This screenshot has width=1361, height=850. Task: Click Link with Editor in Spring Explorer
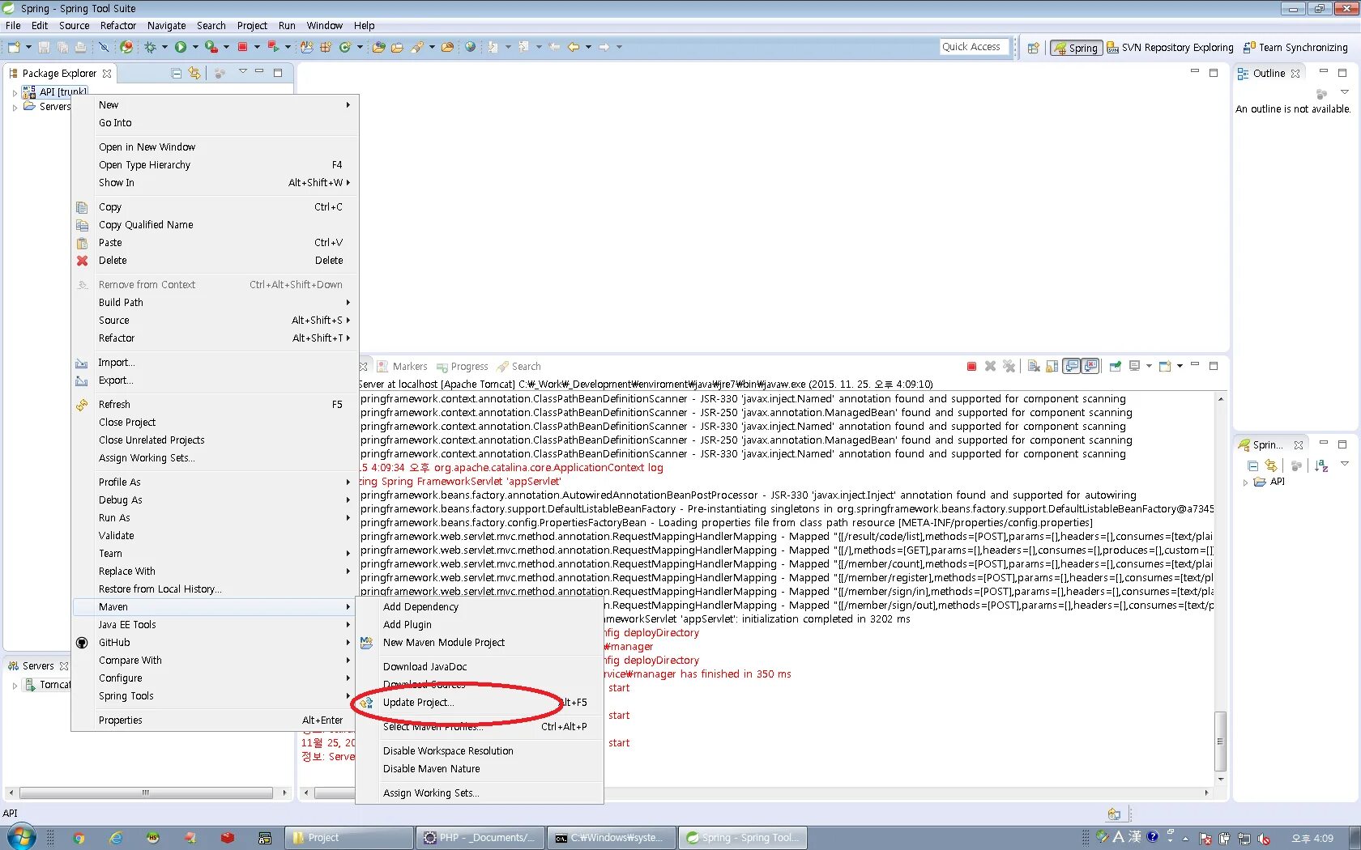(1270, 466)
